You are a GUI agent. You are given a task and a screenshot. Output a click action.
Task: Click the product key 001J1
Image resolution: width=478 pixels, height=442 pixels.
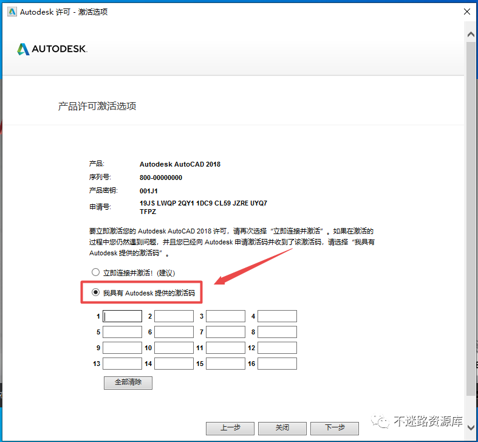point(149,191)
